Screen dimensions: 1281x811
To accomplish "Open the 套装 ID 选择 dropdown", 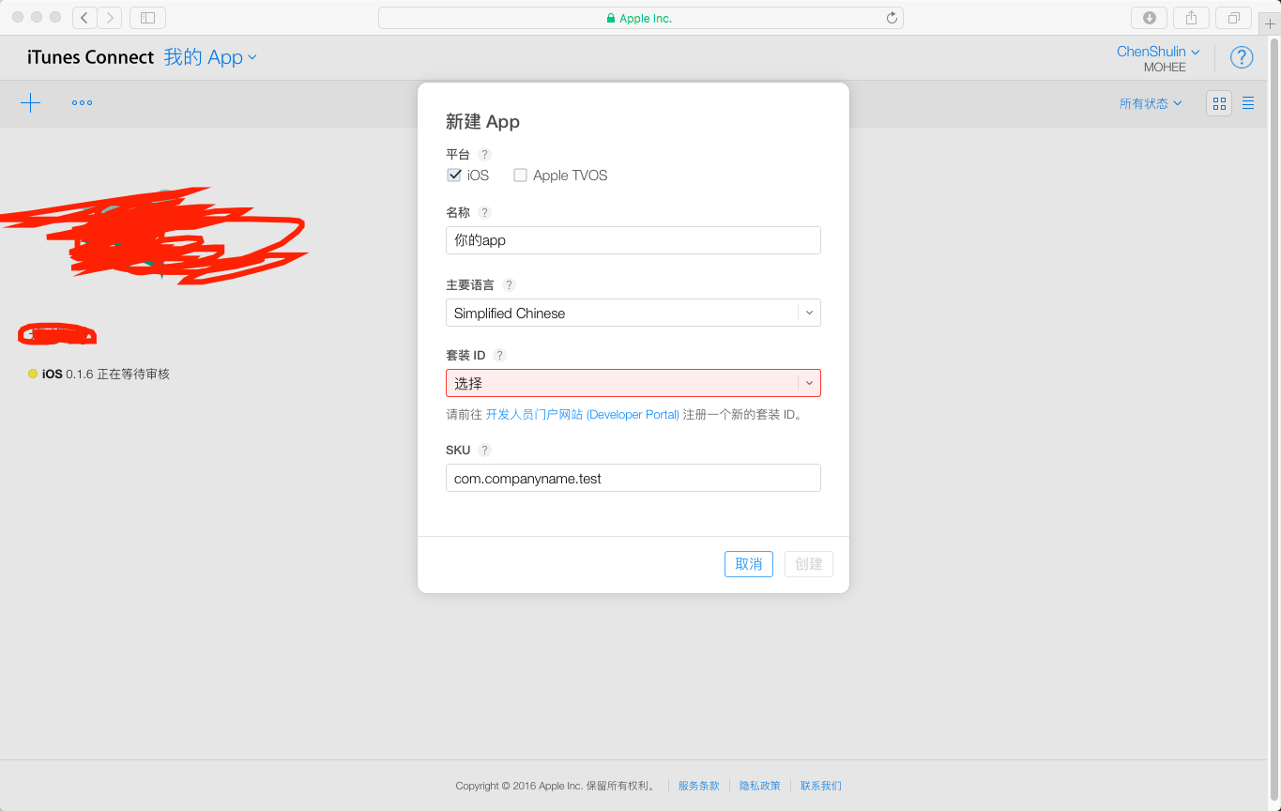I will (633, 383).
